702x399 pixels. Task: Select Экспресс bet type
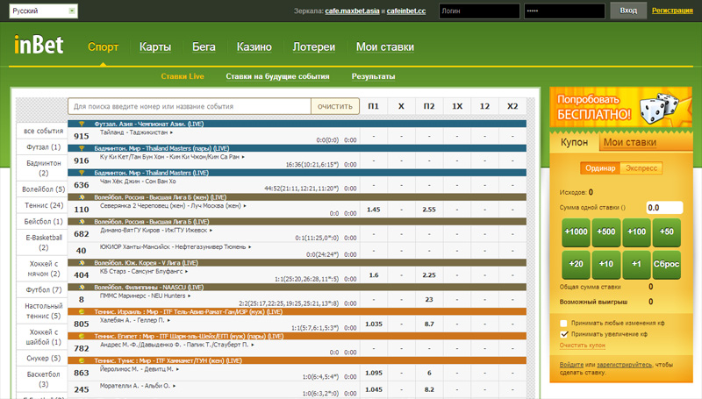[641, 168]
